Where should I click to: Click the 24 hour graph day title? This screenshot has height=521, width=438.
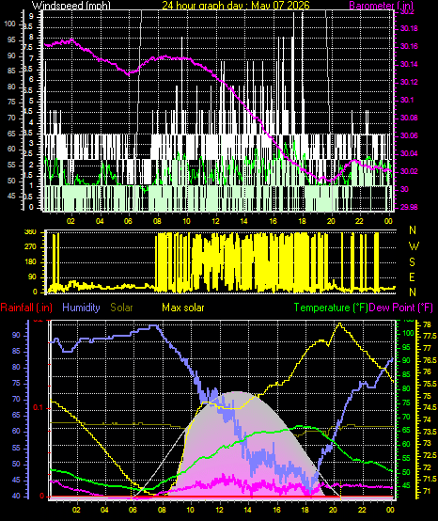point(236,6)
